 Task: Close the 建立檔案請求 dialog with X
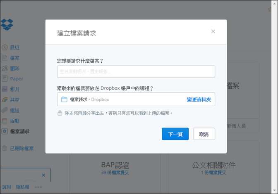coord(213,31)
